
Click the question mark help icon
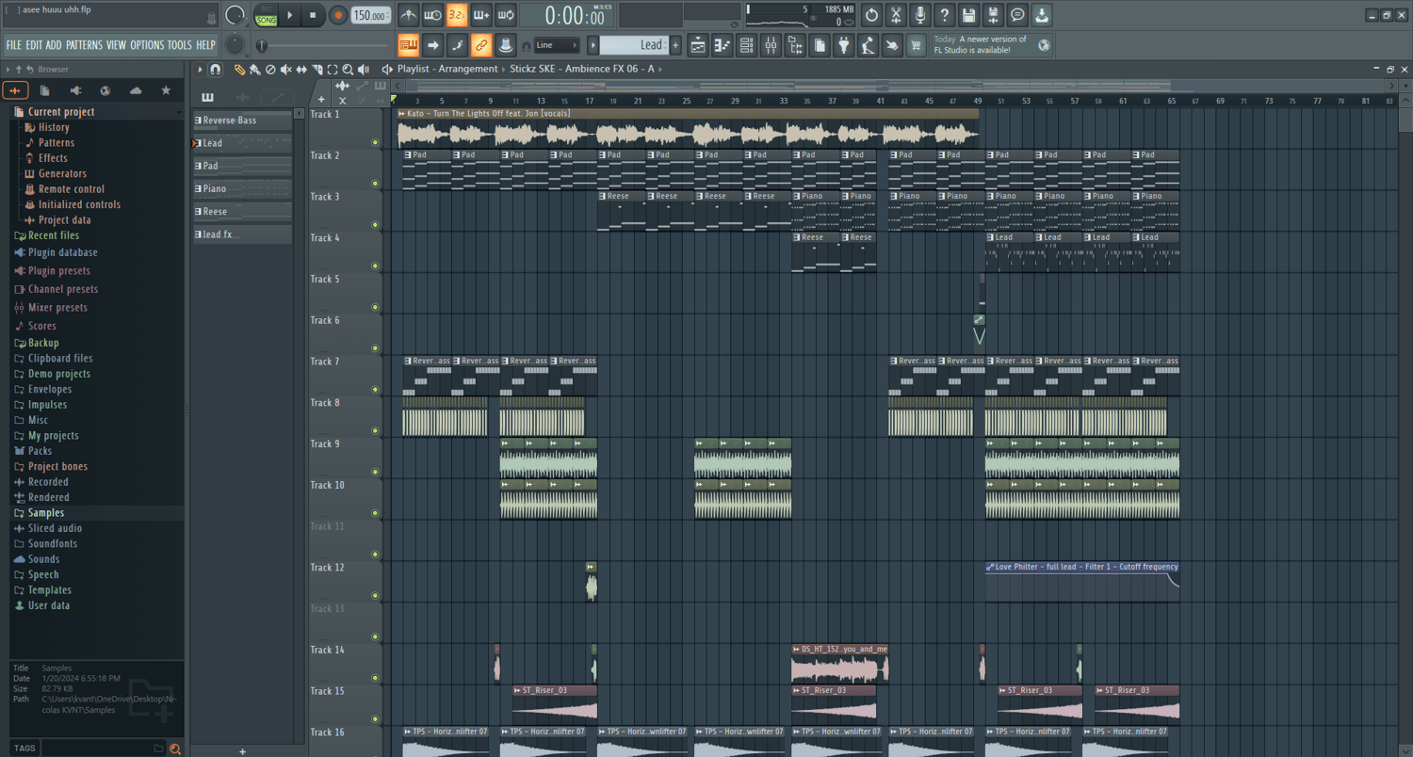[945, 15]
